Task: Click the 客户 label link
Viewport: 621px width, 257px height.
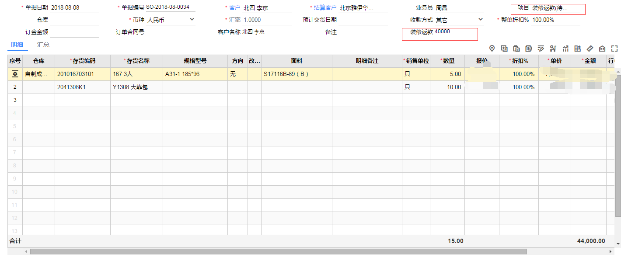Action: point(234,8)
